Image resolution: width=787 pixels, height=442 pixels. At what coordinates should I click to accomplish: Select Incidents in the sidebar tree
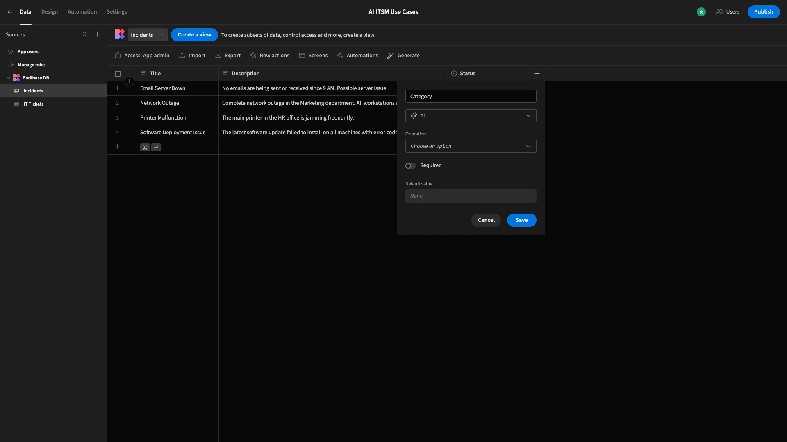(53, 91)
